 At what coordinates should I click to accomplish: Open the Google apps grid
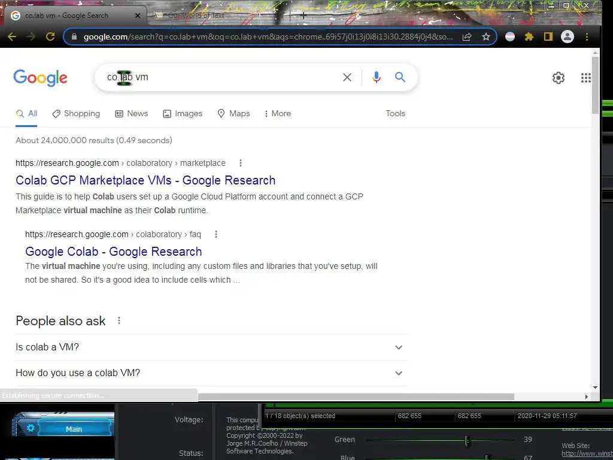tap(585, 78)
